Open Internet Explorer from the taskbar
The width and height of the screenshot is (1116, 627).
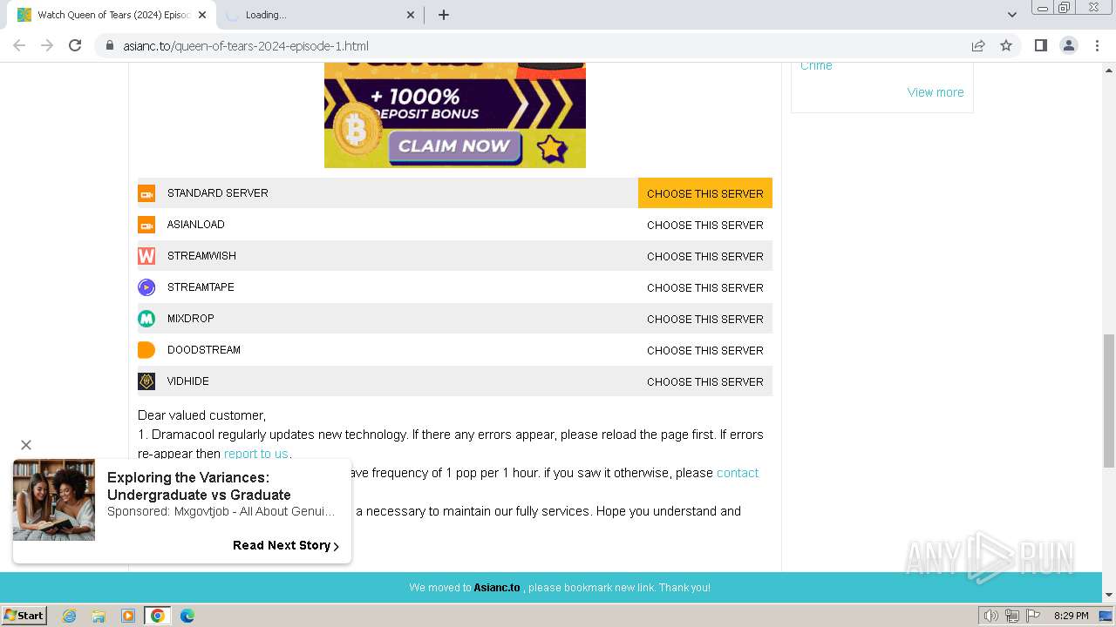pos(70,616)
